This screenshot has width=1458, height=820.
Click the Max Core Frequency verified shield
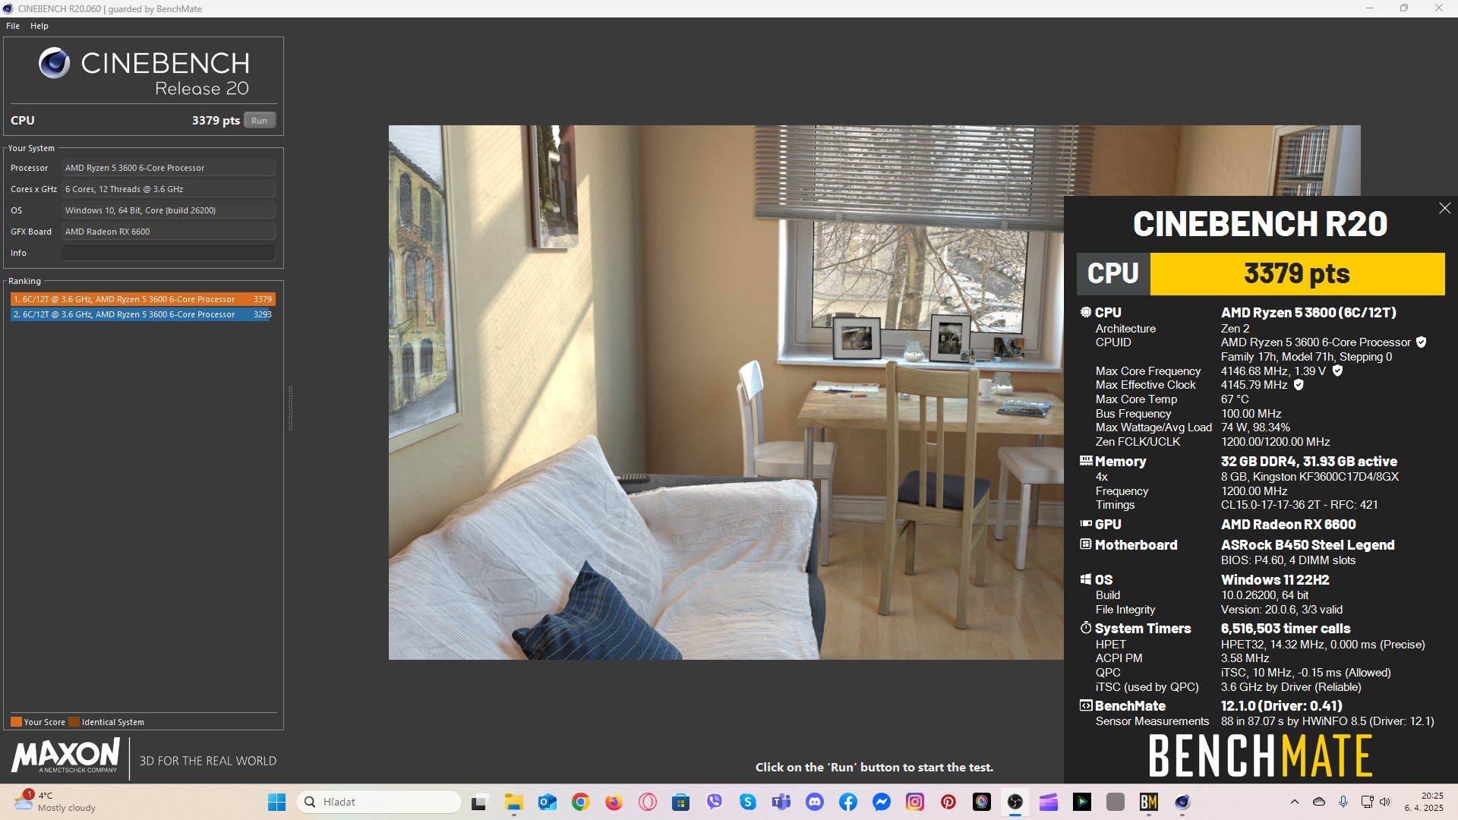coord(1337,371)
